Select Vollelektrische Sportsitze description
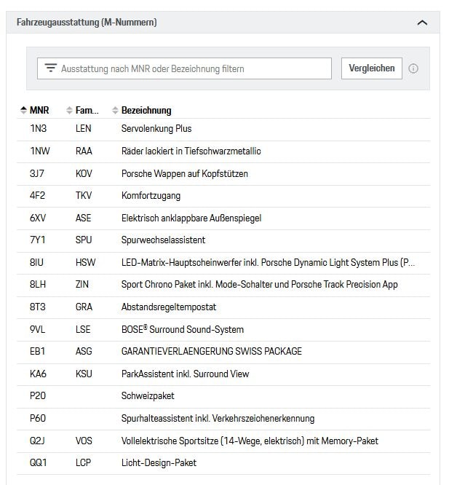 click(x=250, y=441)
